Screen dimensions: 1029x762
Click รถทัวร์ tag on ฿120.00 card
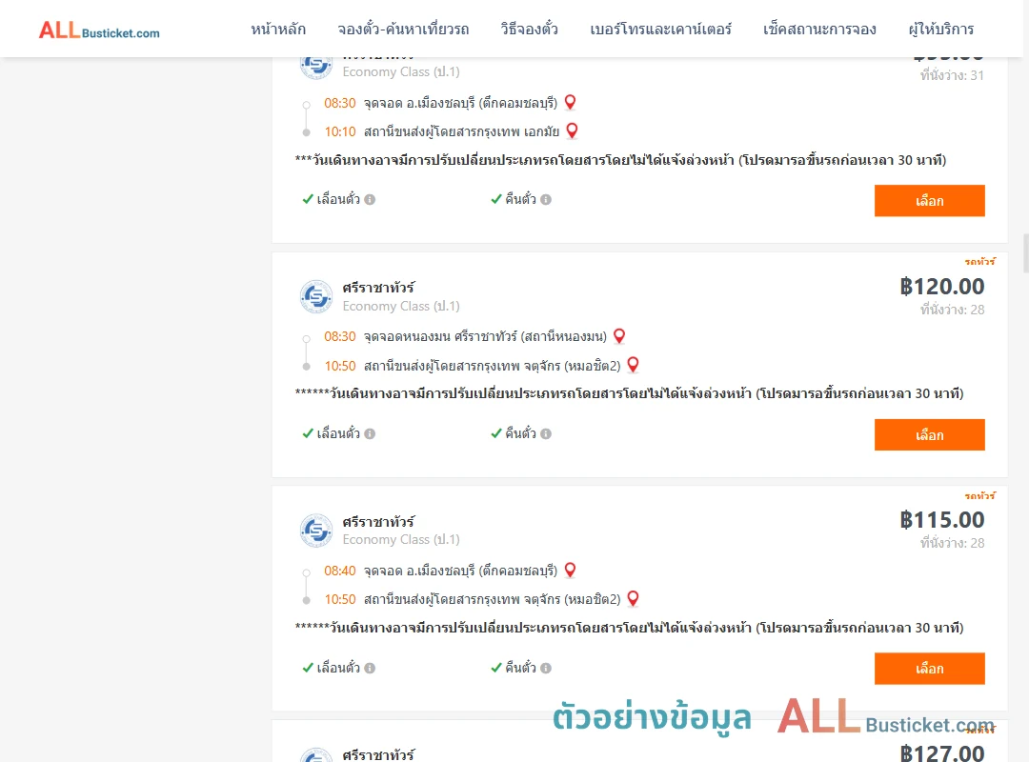click(x=979, y=261)
